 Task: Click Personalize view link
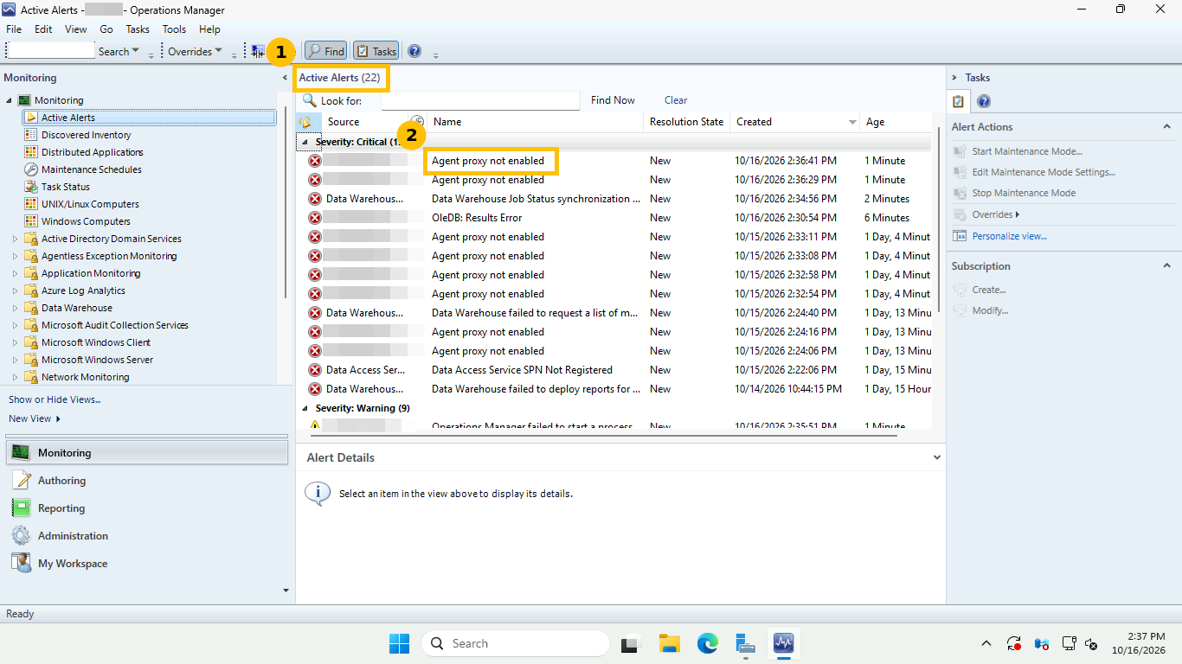(x=1009, y=236)
